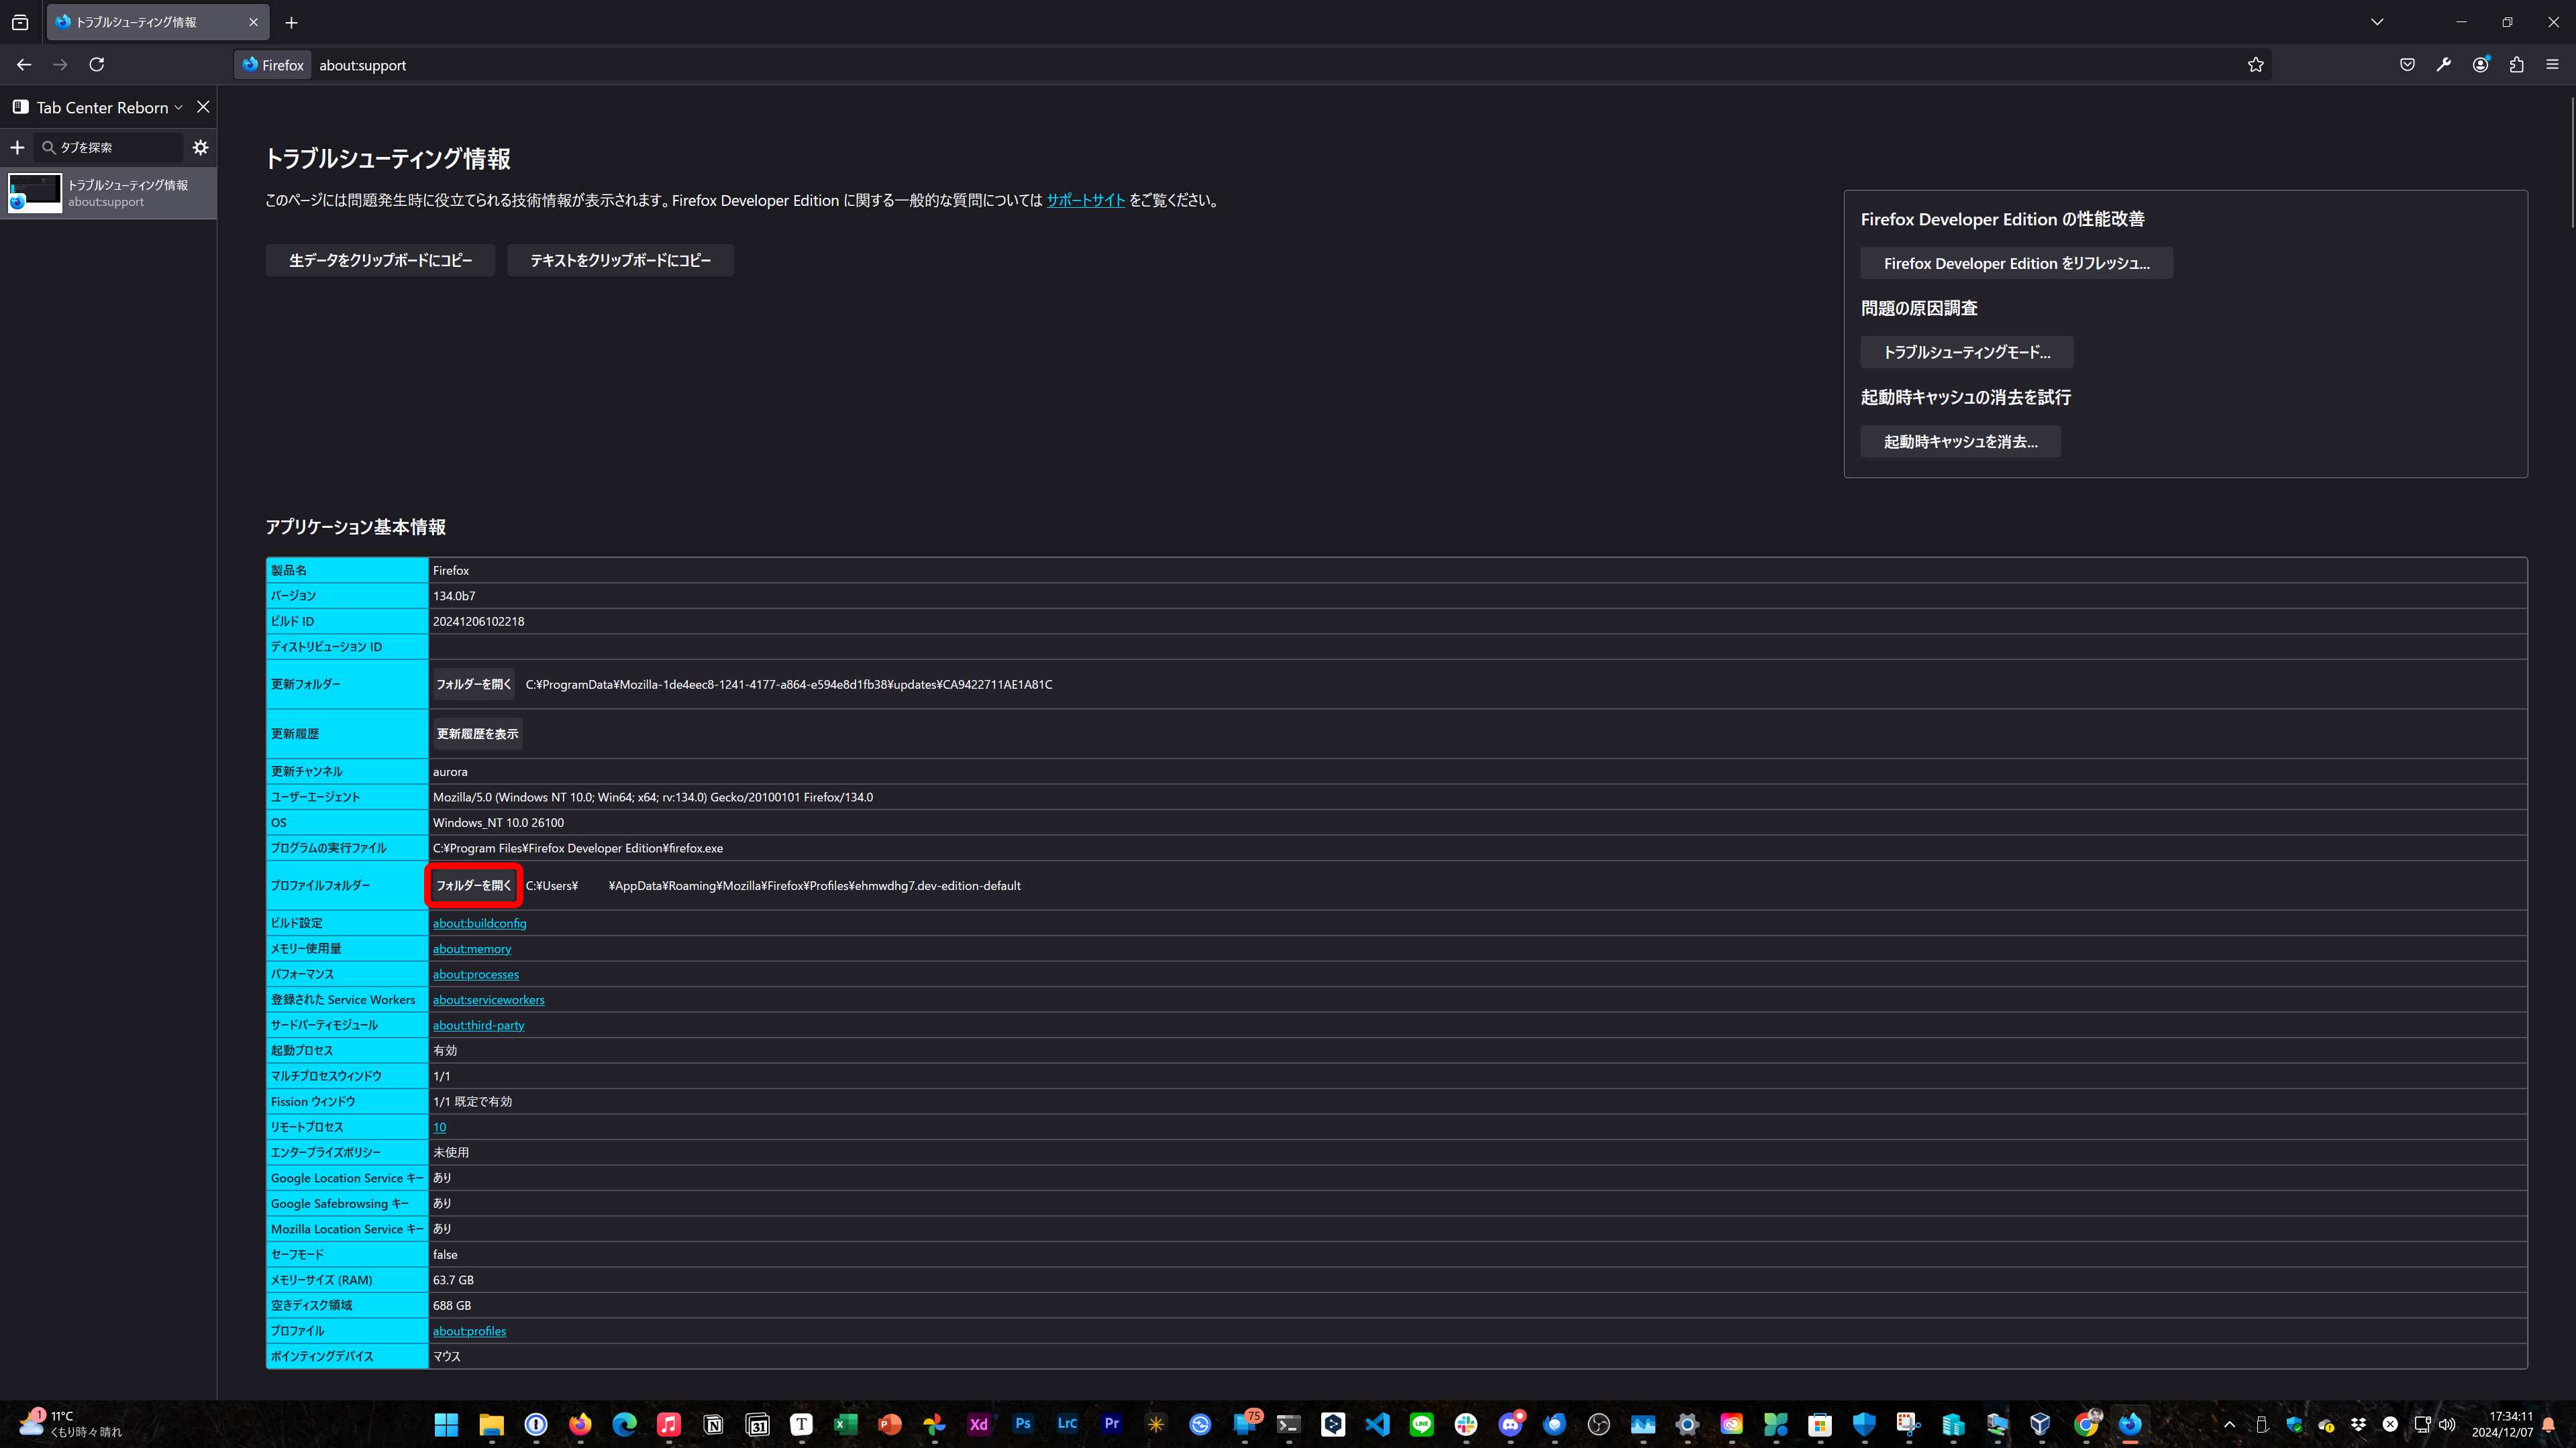Open Visual Studio Code from taskbar
The image size is (2576, 1448).
[1377, 1424]
